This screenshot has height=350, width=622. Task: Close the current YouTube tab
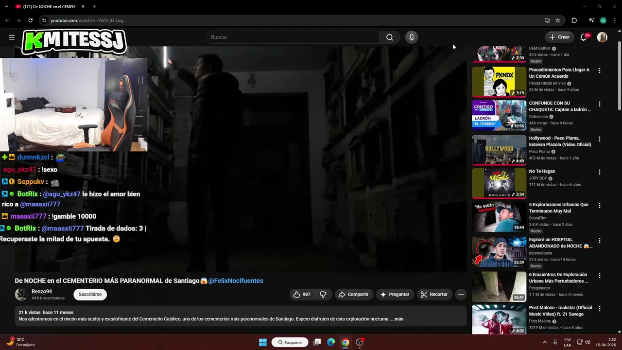coord(83,7)
